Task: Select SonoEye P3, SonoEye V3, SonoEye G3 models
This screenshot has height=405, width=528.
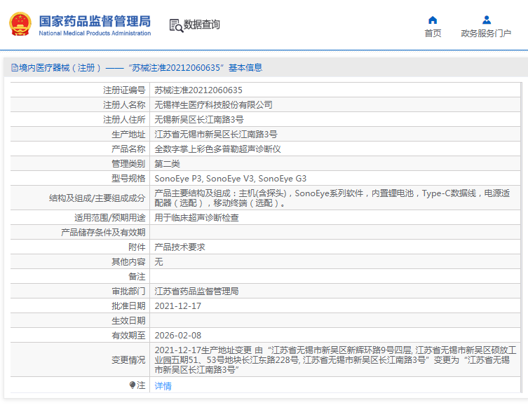Action: pyautogui.click(x=230, y=179)
